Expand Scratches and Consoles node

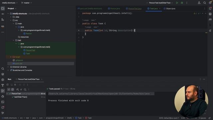tap(8, 70)
